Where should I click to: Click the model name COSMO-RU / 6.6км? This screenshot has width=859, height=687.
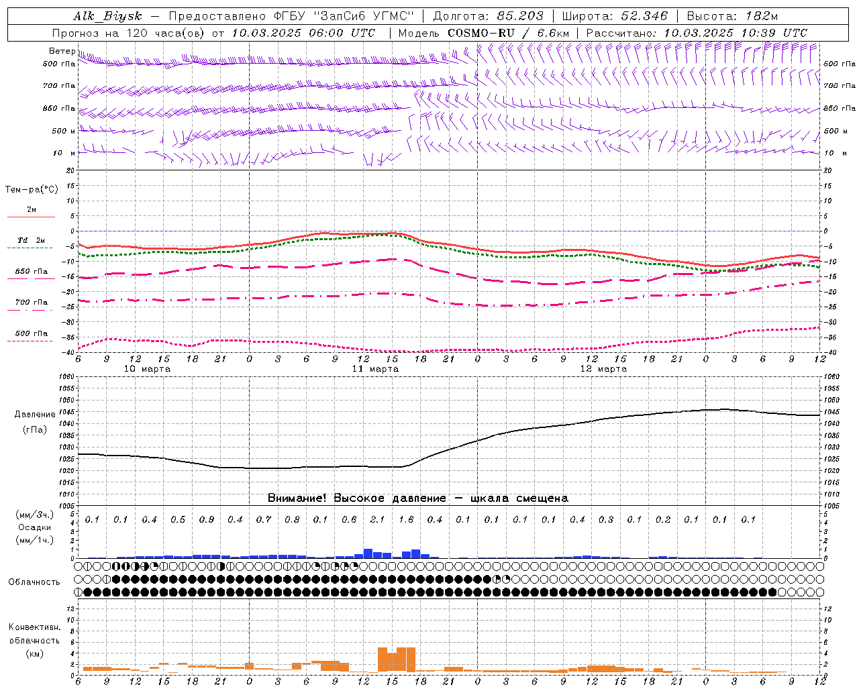point(508,33)
